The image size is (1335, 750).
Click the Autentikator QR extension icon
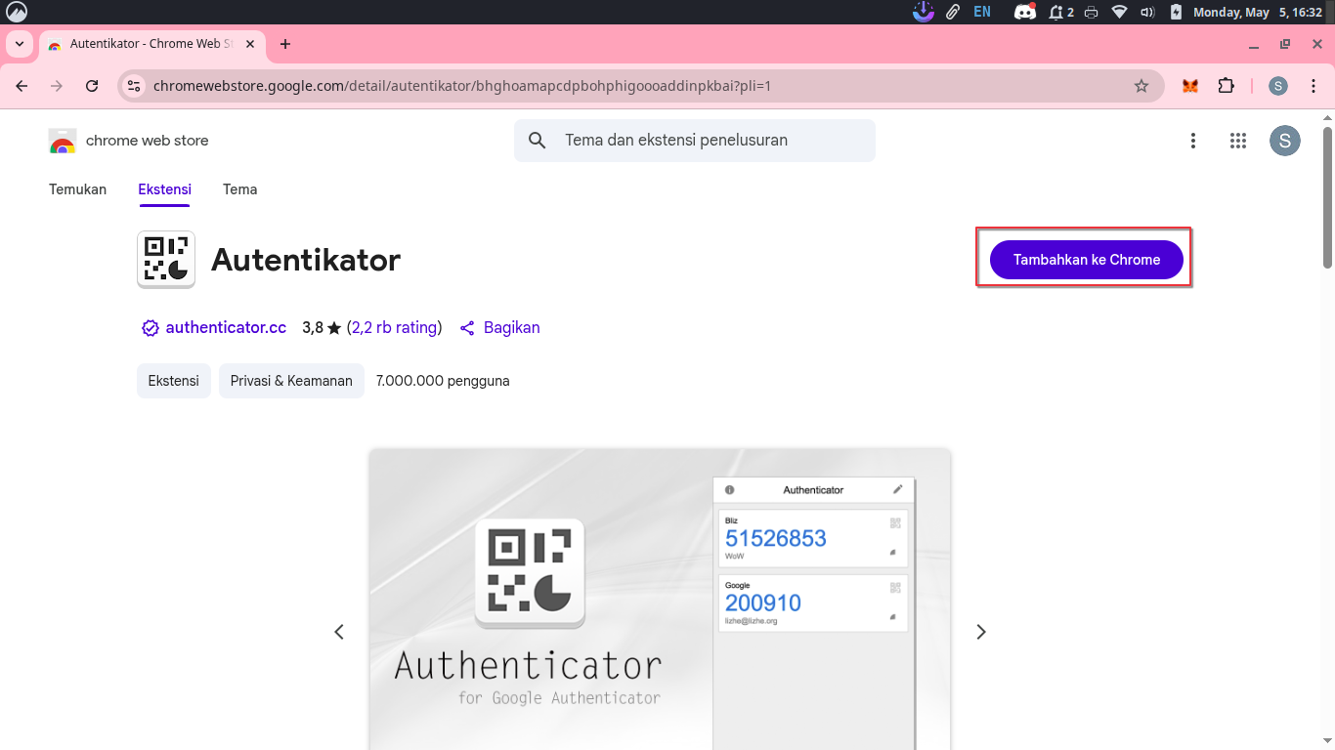tap(166, 260)
